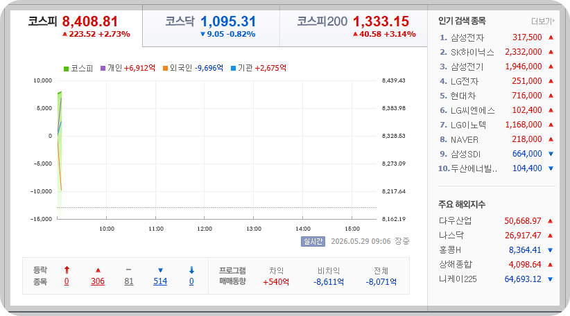Click 상해종합 overseas index
This screenshot has height=316, width=570.
point(455,265)
